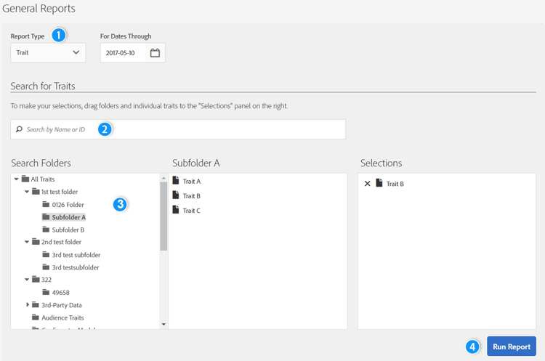Image resolution: width=545 pixels, height=361 pixels.
Task: Click the Trait A file icon
Action: pyautogui.click(x=175, y=181)
